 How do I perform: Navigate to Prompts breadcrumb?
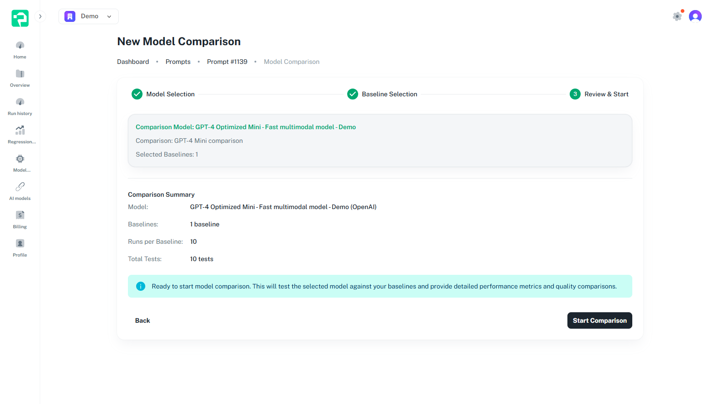point(178,62)
